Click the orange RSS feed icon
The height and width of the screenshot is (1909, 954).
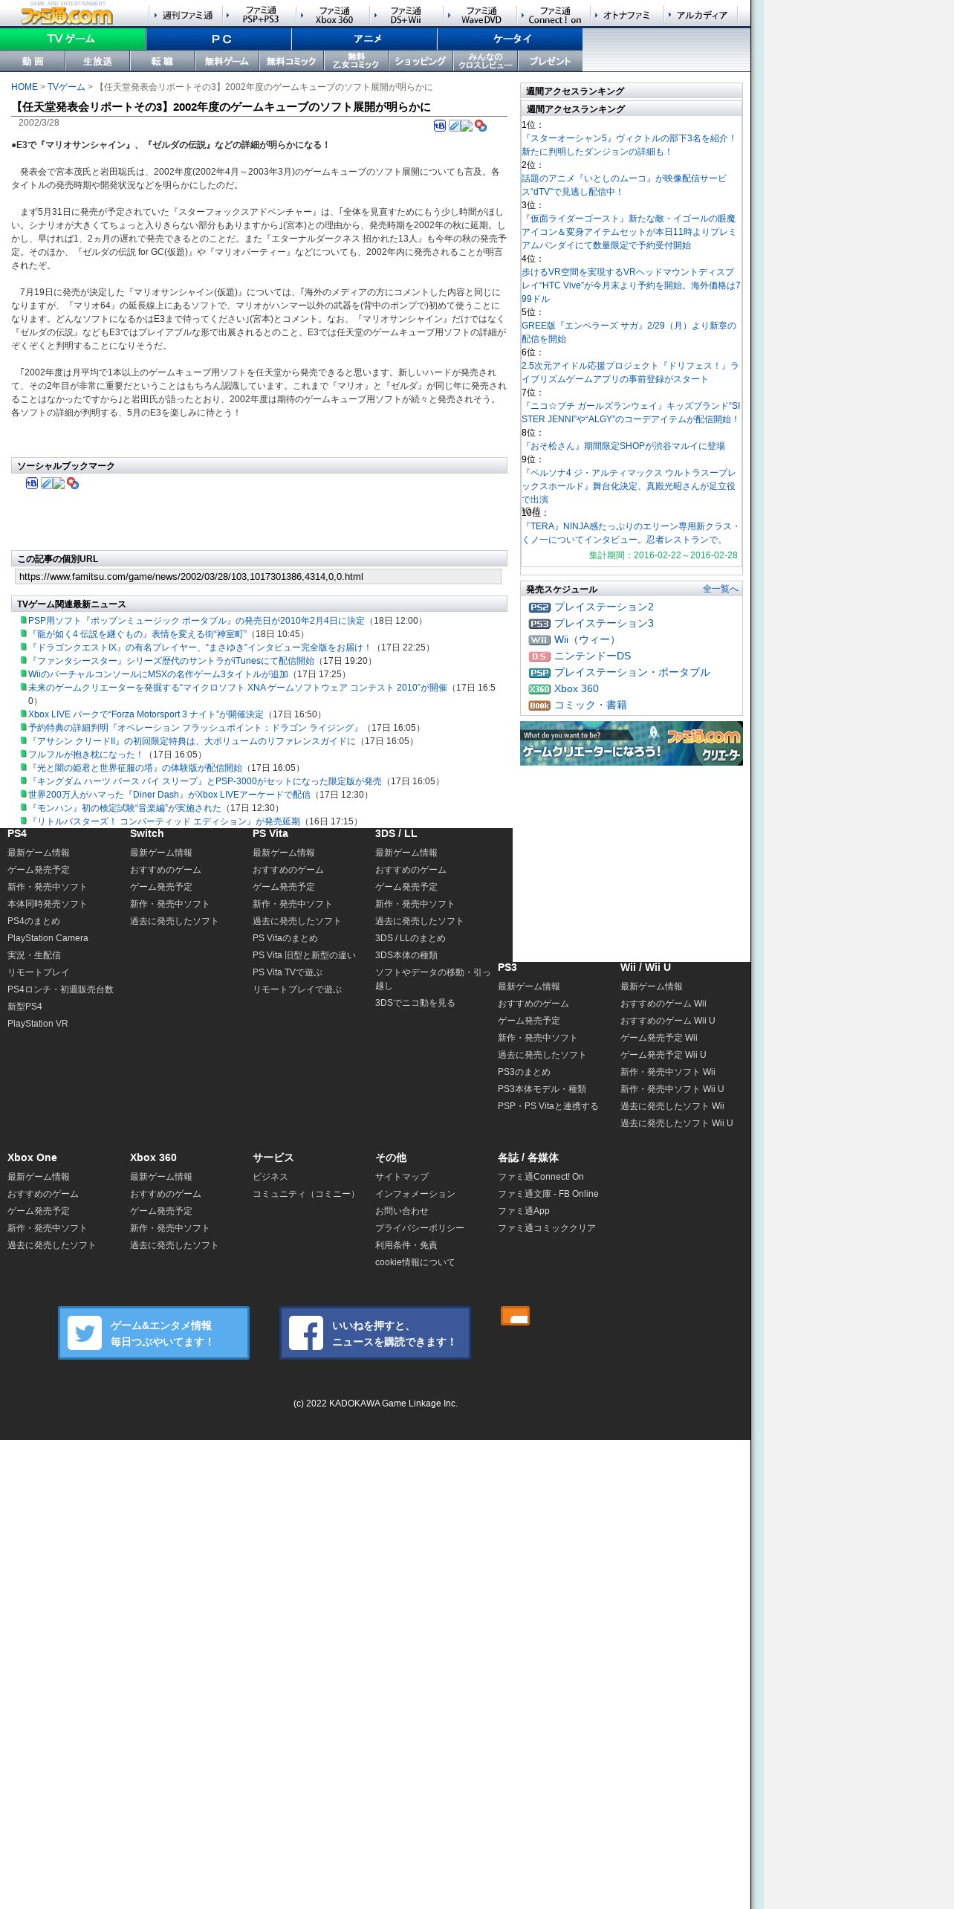pyautogui.click(x=515, y=1316)
